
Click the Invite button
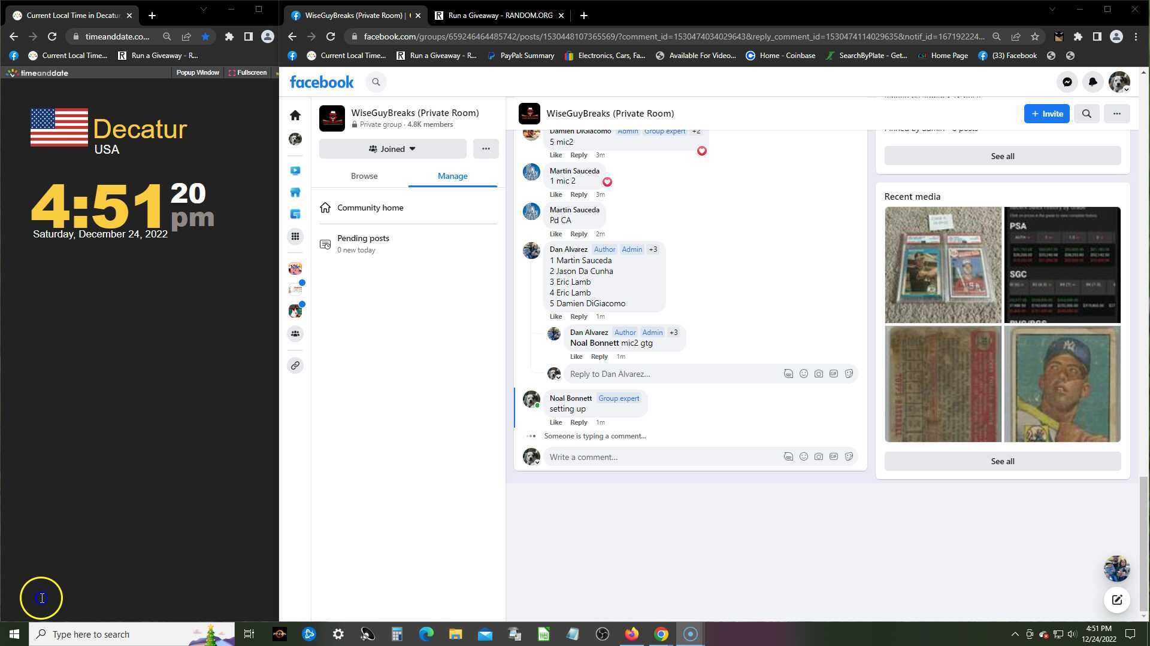click(x=1046, y=114)
